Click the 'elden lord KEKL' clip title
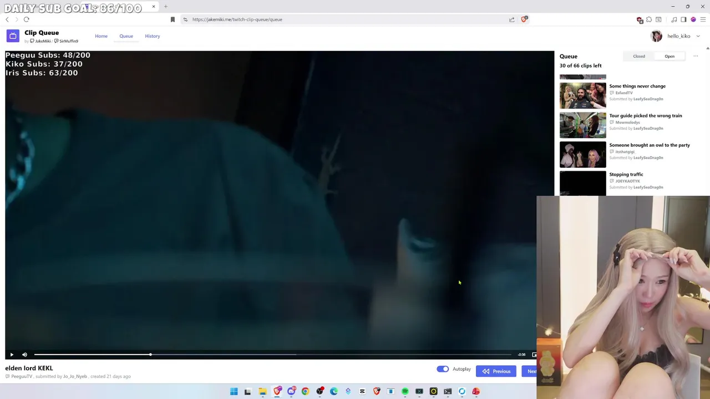Viewport: 710px width, 399px height. [x=29, y=368]
